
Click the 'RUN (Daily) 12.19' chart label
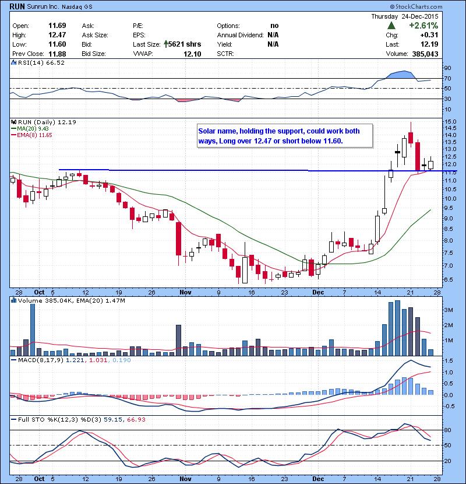click(47, 122)
